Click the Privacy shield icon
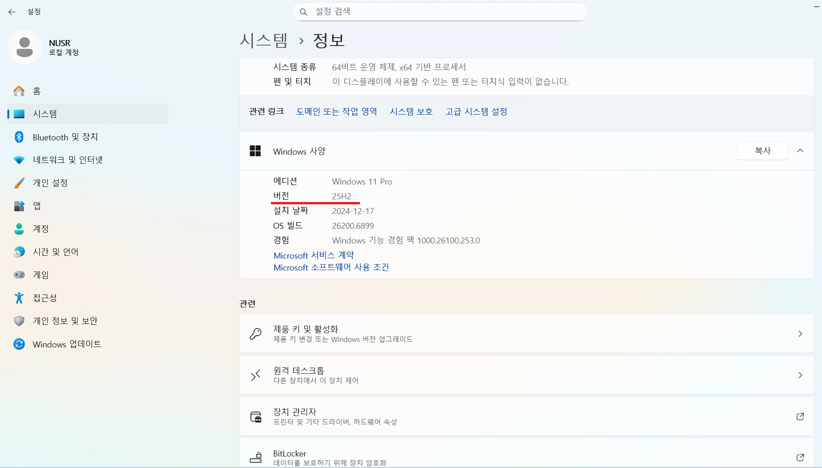 [x=19, y=321]
